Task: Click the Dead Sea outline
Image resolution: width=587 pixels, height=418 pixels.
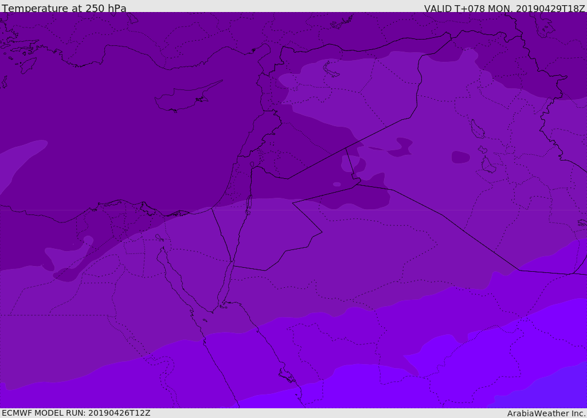Action: (249, 203)
